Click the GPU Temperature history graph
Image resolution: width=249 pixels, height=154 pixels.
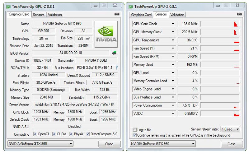(220, 40)
